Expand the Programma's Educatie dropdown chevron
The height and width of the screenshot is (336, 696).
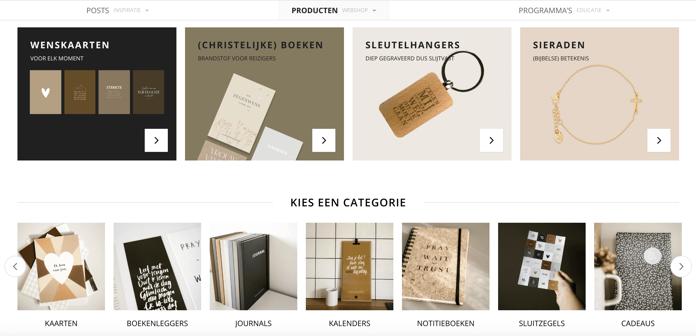(x=608, y=10)
